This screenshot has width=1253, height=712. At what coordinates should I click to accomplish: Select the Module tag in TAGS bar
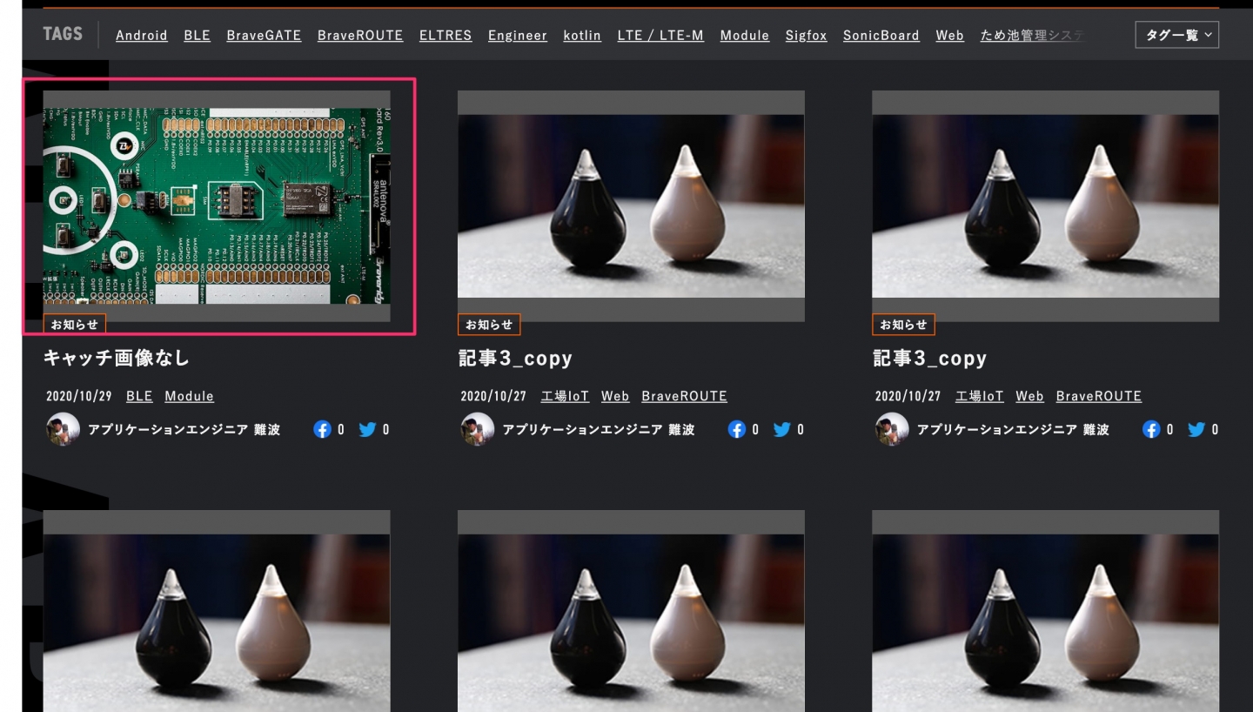click(745, 36)
